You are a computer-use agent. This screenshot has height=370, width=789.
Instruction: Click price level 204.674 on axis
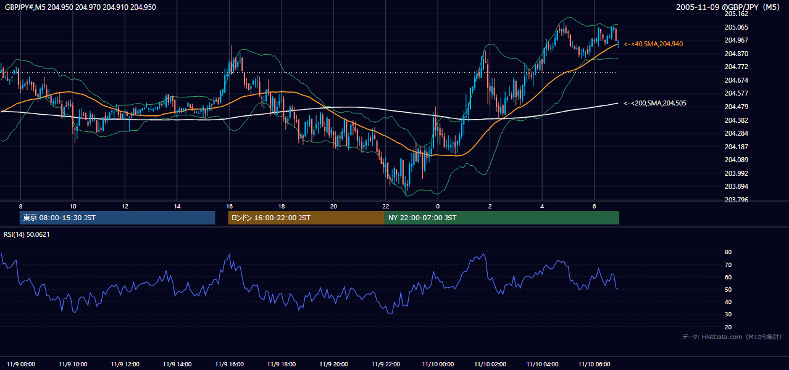point(736,80)
